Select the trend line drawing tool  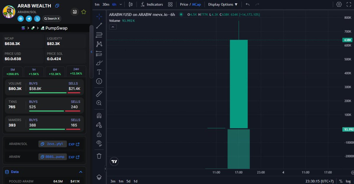coord(99,26)
